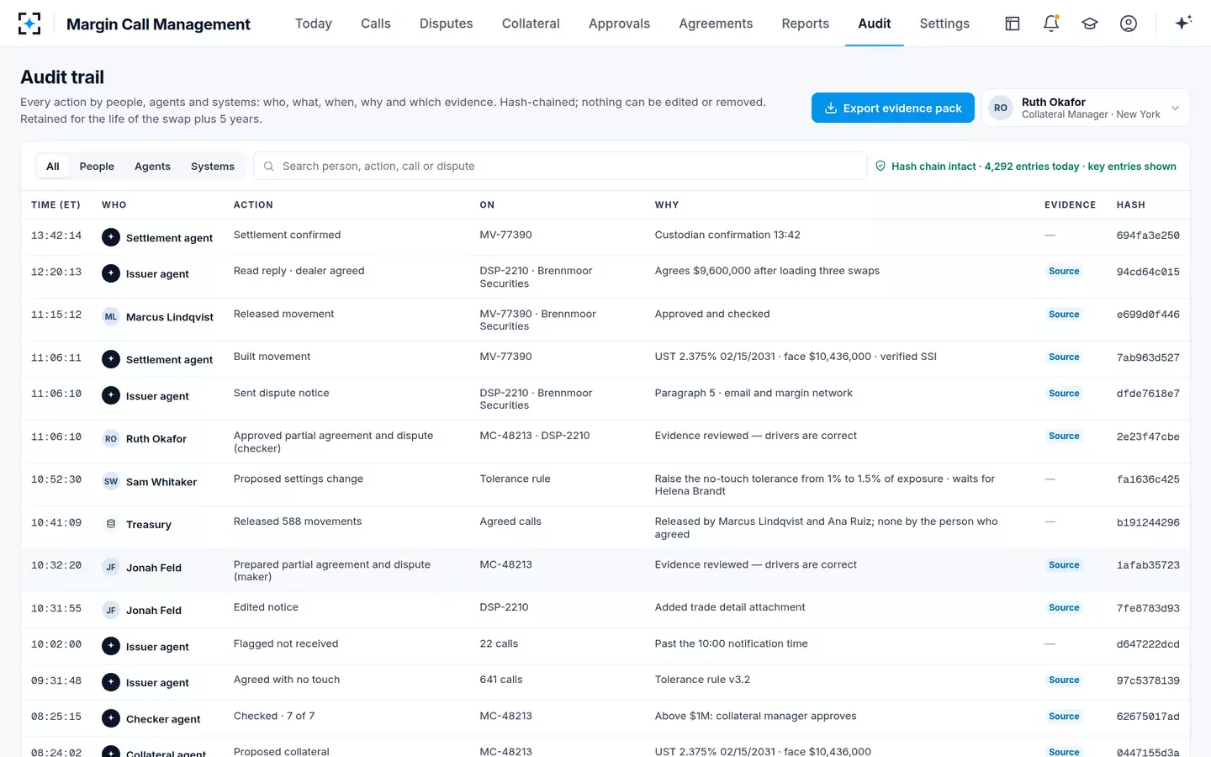Select the All filter

coord(53,167)
